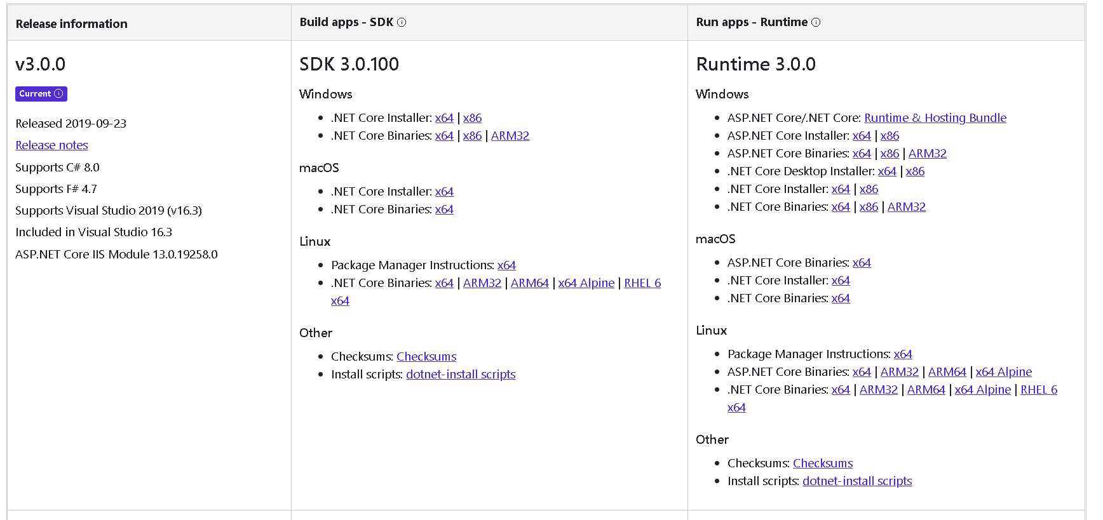Image resolution: width=1103 pixels, height=520 pixels.
Task: Download Runtime Windows ASP.NET Core Binaries x64
Action: point(862,153)
